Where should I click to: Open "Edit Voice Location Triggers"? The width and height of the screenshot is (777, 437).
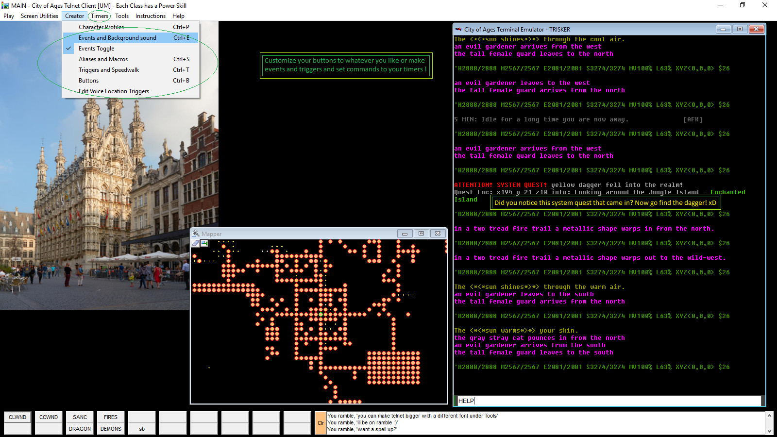coord(114,91)
